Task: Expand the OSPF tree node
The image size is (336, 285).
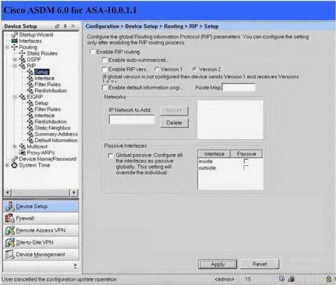Action: click(x=15, y=60)
